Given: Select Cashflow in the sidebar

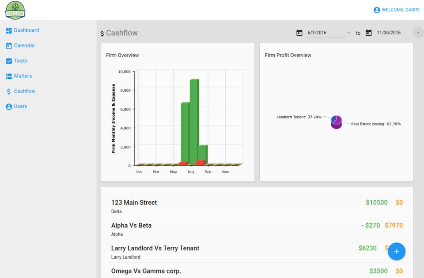Looking at the screenshot, I should point(25,91).
